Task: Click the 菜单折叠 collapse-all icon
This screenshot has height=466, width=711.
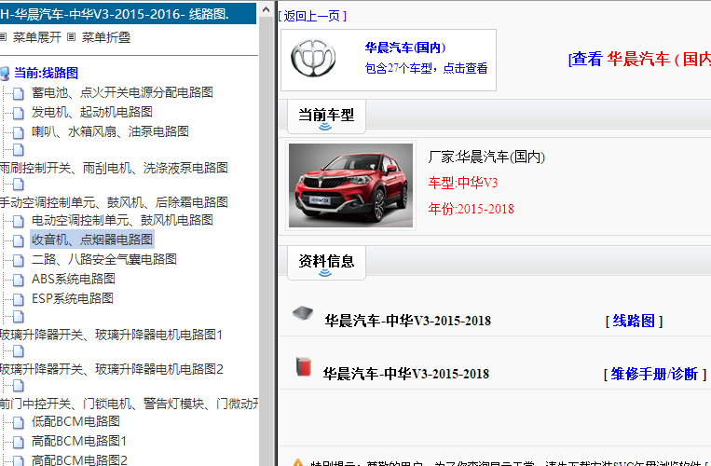Action: [71, 37]
